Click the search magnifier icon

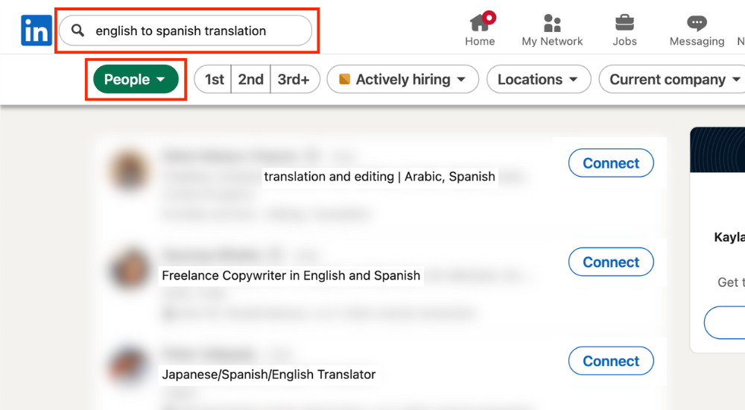(x=77, y=31)
